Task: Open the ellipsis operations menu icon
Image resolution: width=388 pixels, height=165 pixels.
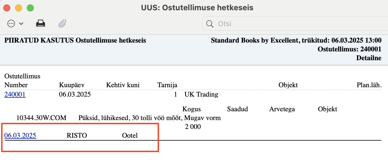Action: click(x=11, y=24)
